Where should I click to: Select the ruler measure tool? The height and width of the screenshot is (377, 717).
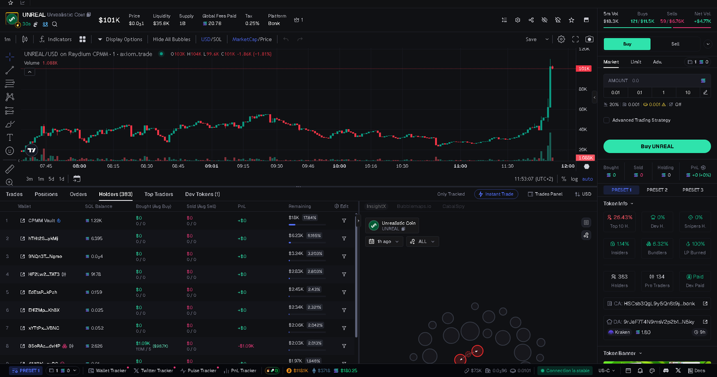tap(10, 169)
